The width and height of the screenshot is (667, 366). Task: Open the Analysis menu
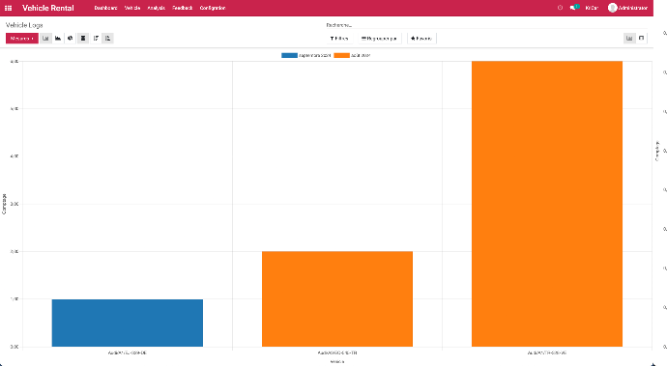click(156, 8)
